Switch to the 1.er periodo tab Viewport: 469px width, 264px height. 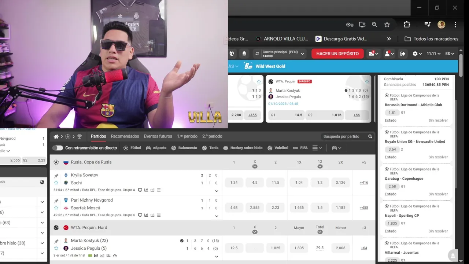pos(187,136)
